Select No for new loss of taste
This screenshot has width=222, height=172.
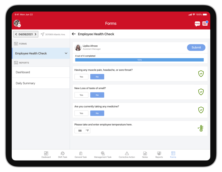(x=97, y=95)
